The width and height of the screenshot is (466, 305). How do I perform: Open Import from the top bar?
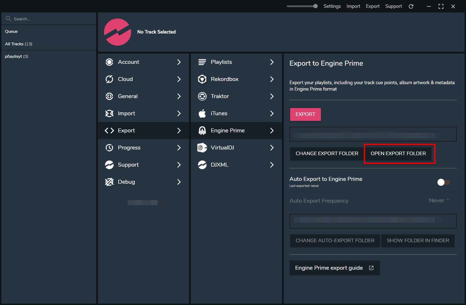point(353,6)
